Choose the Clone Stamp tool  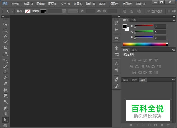(x=5, y=72)
